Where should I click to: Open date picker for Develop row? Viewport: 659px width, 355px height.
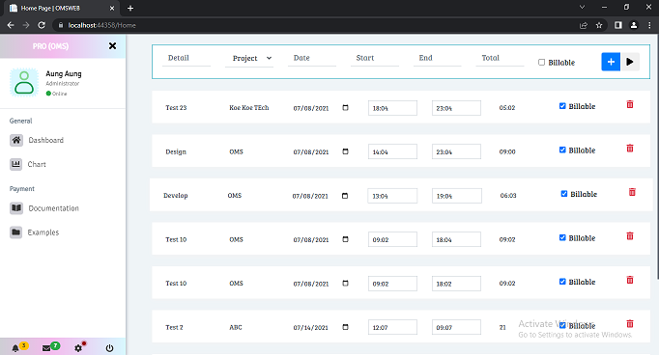pos(345,196)
